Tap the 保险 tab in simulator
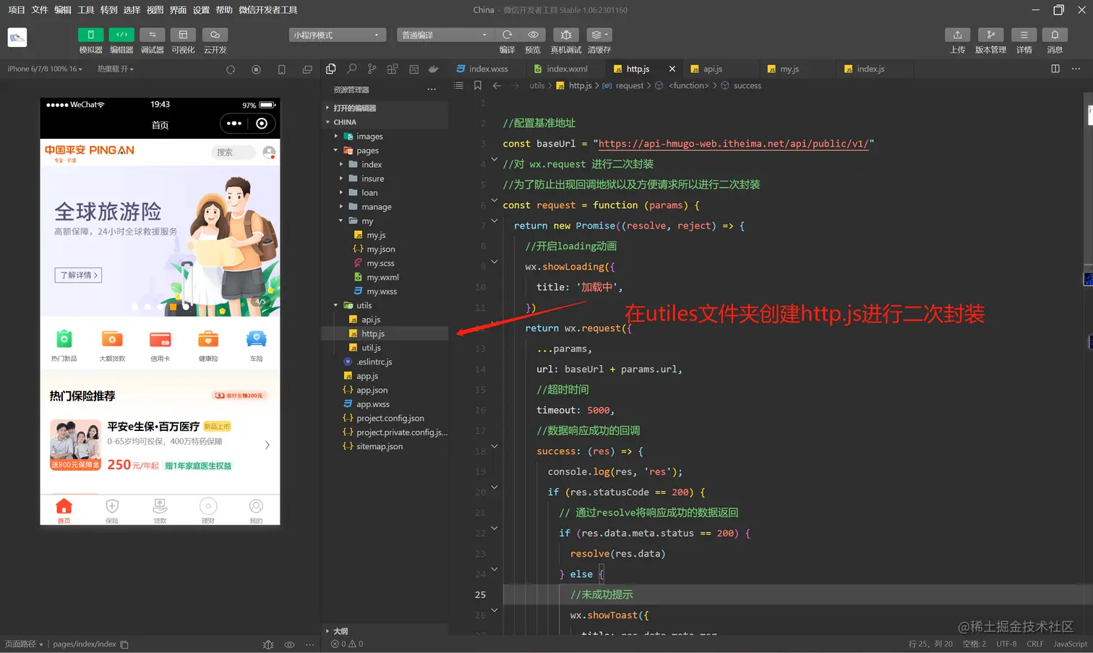Screen dimensions: 1093x653 point(112,511)
